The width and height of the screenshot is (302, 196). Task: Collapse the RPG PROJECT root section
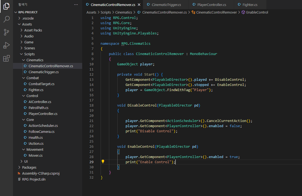[28, 12]
